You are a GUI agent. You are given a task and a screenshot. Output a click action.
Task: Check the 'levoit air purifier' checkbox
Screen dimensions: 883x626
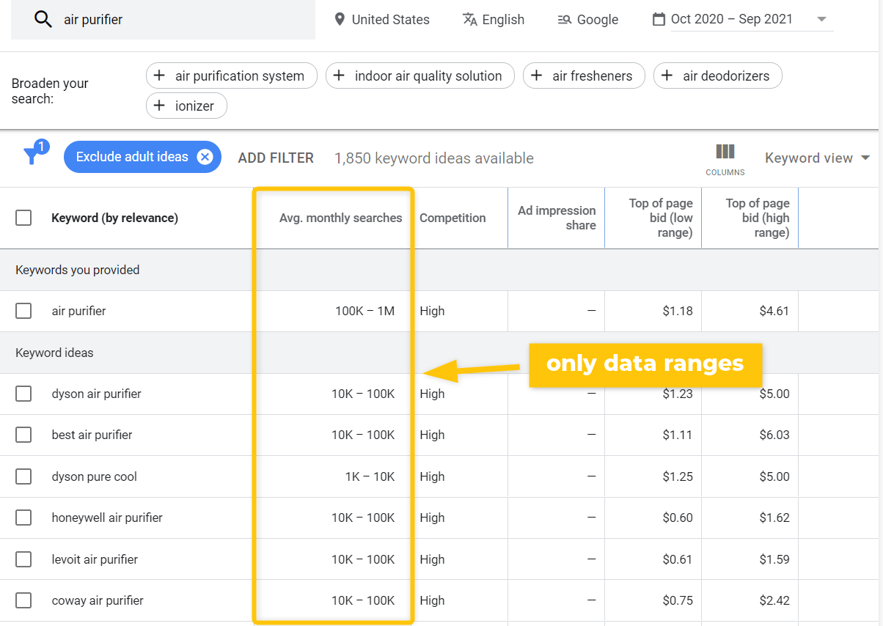click(23, 559)
